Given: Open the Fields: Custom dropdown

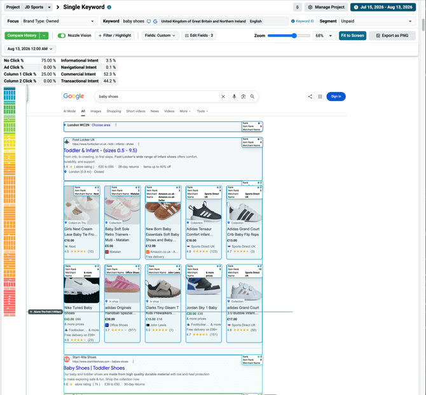Looking at the screenshot, I should click(160, 36).
